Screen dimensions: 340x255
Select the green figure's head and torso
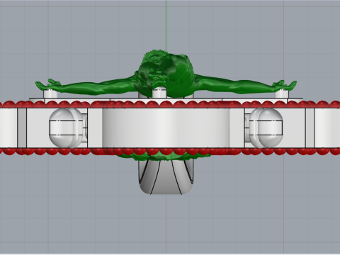pos(165,74)
